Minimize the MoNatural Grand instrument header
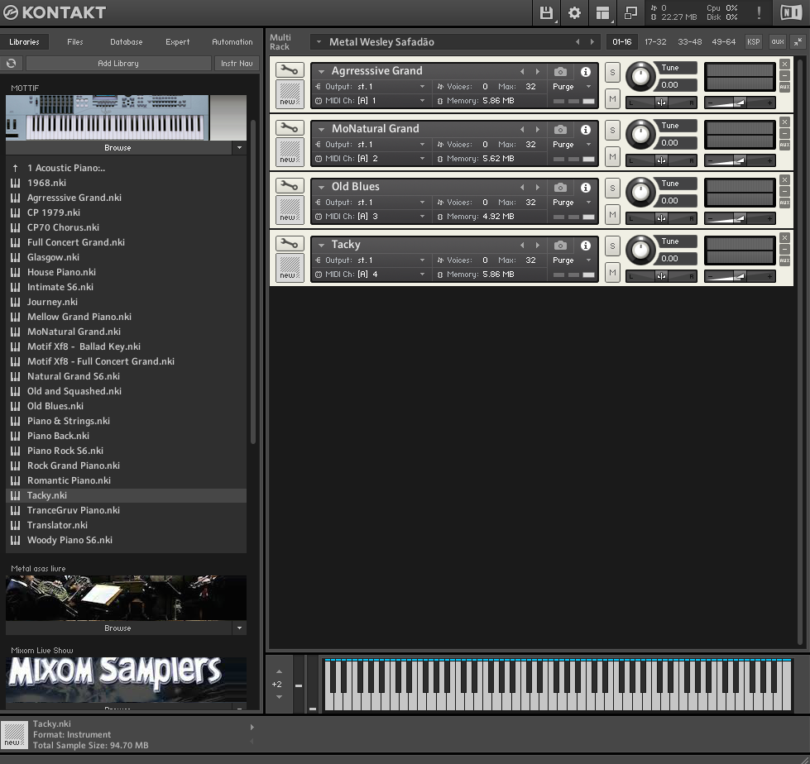 (x=784, y=134)
